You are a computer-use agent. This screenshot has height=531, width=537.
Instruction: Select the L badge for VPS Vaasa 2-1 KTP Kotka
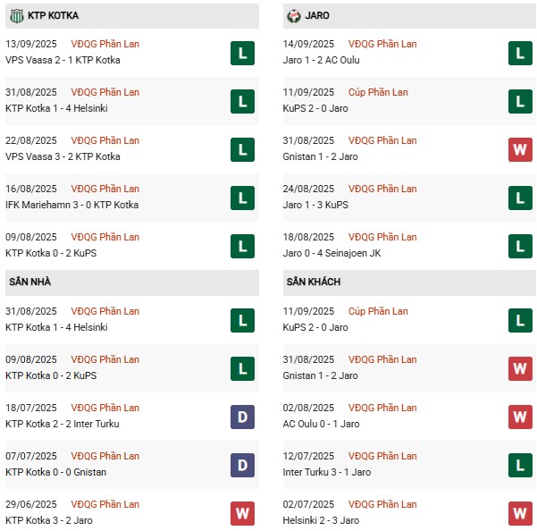(242, 53)
